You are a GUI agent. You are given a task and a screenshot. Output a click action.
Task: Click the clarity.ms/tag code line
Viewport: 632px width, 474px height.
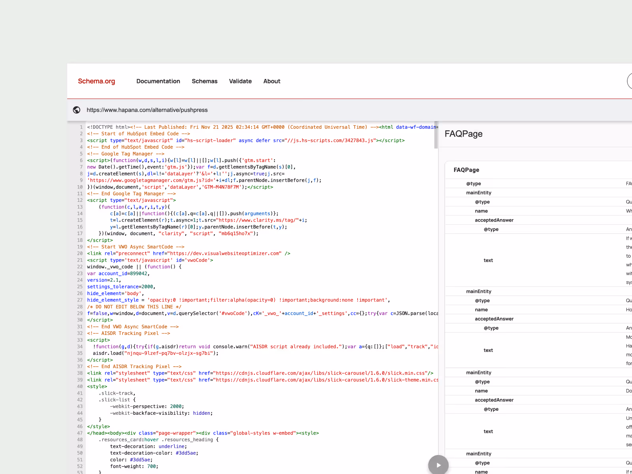pyautogui.click(x=209, y=220)
